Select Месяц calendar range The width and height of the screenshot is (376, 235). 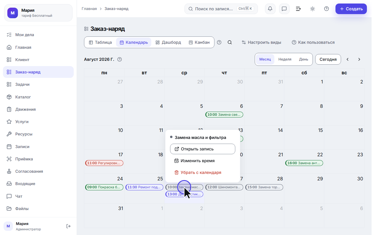point(265,59)
